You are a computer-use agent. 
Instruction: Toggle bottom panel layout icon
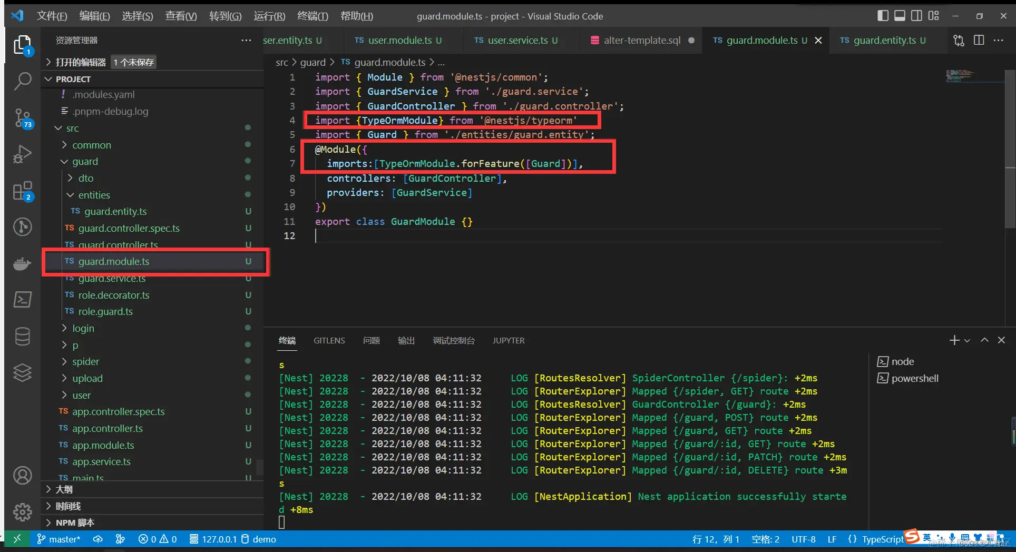[900, 16]
